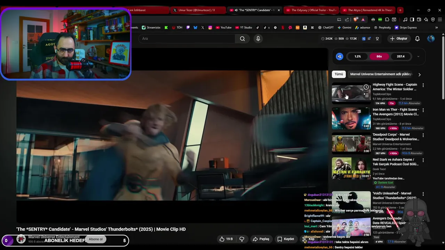Open the Ned Stark ve Ashara Dayne thumbnail

351,168
